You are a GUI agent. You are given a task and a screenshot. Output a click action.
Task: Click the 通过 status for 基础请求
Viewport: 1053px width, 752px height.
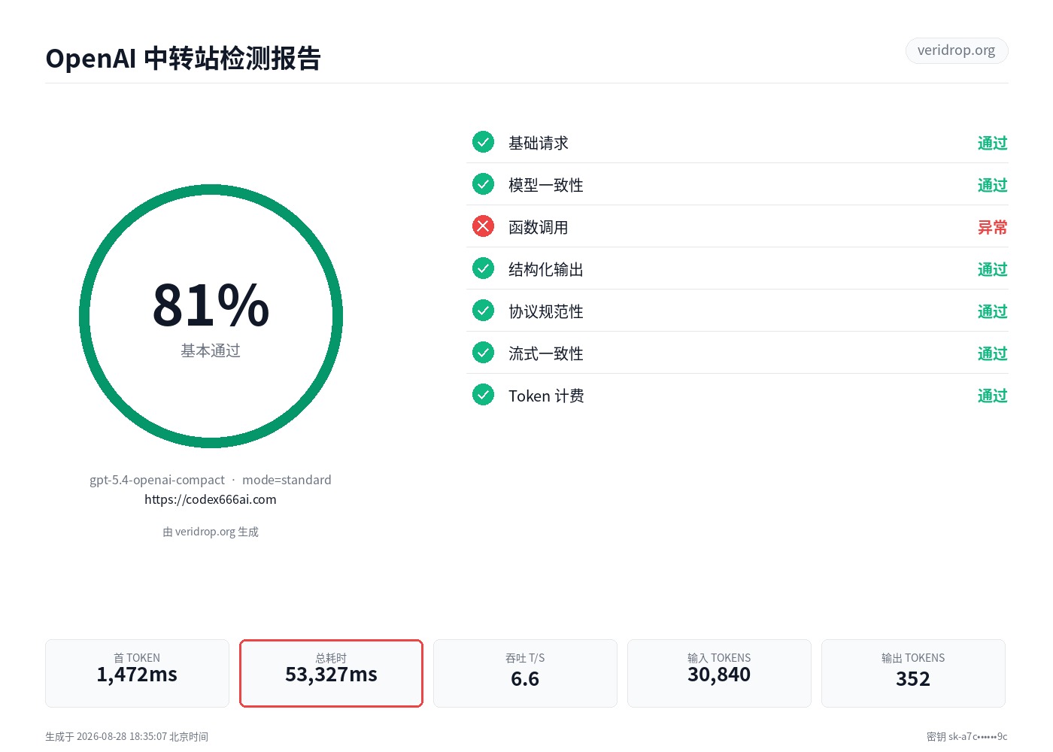point(992,143)
